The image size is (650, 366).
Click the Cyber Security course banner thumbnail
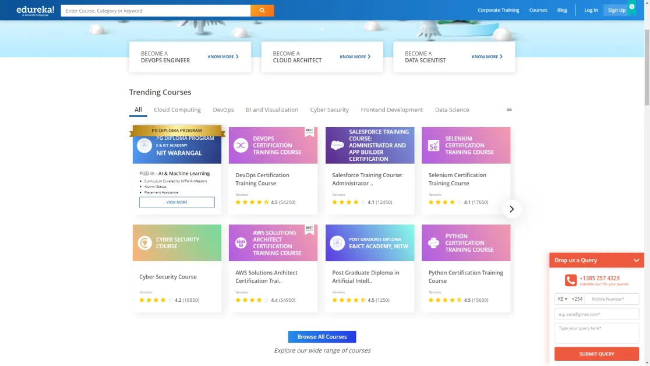point(177,243)
